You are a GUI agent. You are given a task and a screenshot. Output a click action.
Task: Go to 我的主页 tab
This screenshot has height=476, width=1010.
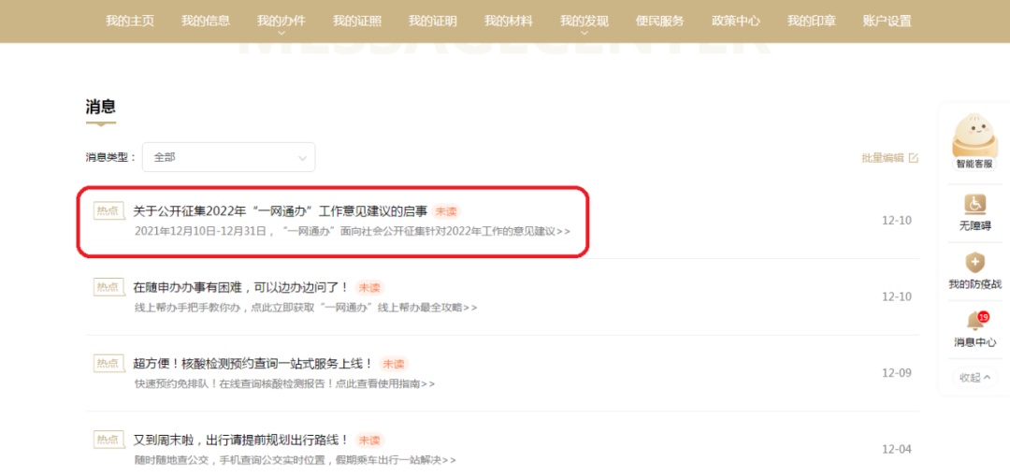pos(130,22)
